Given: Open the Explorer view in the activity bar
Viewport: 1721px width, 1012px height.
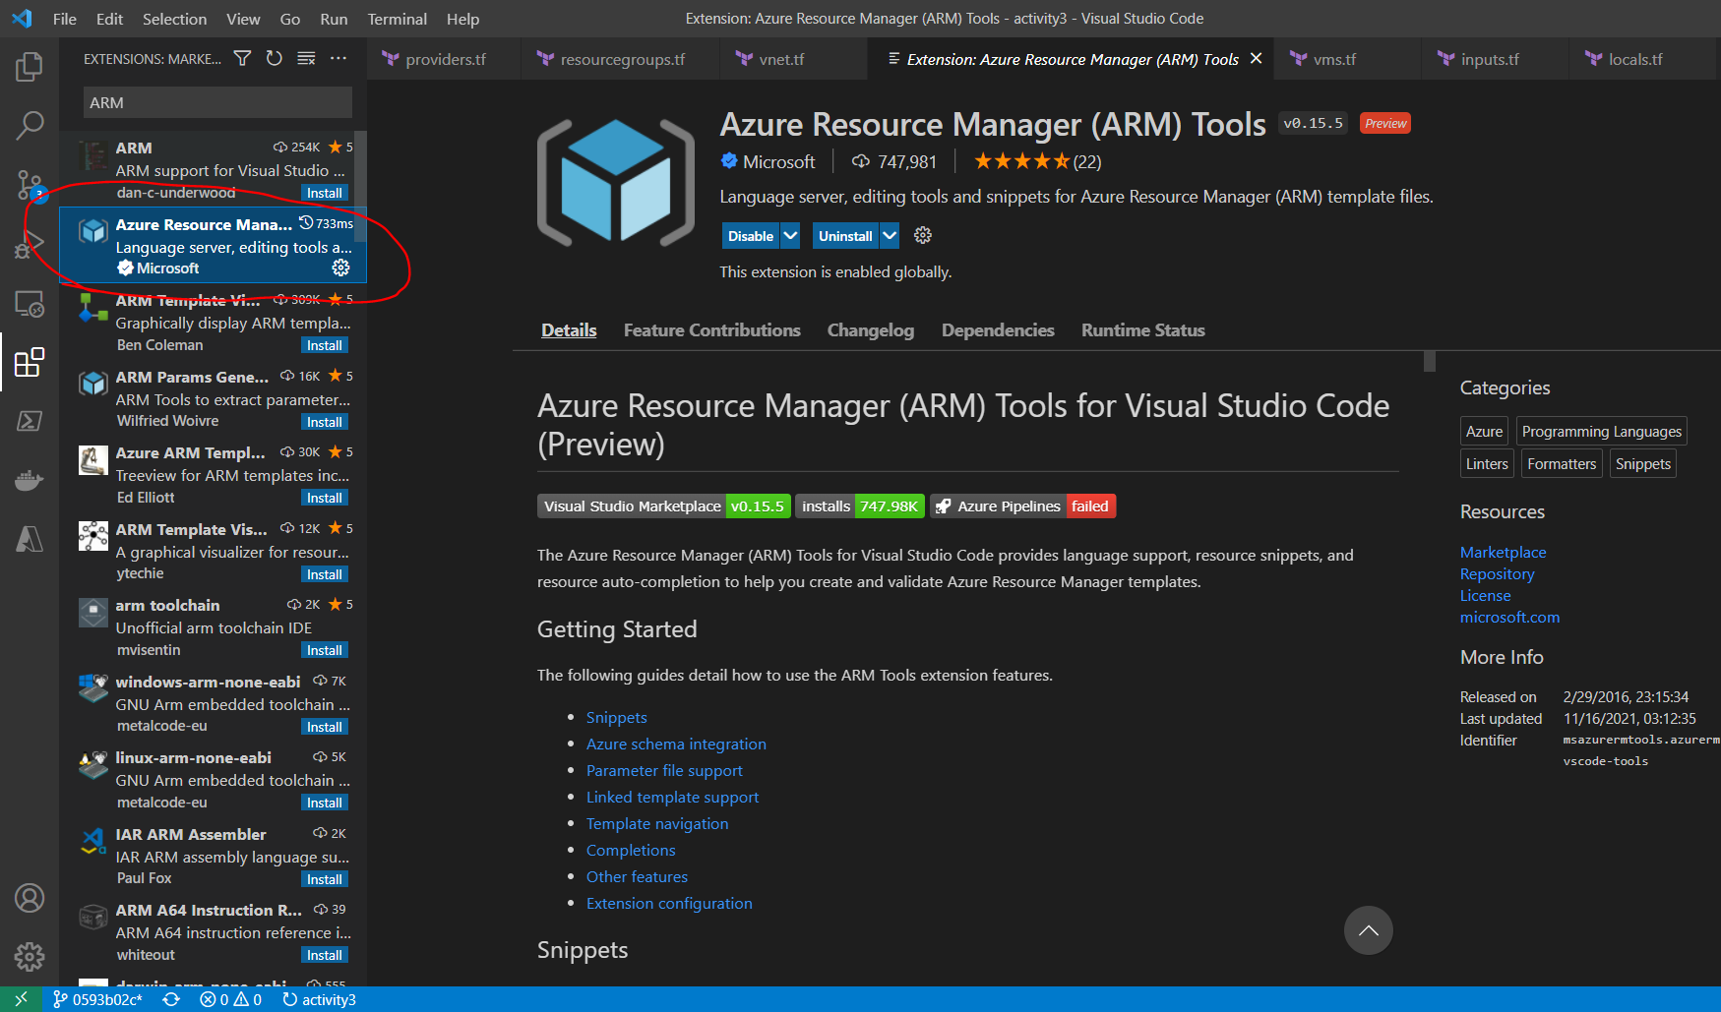Looking at the screenshot, I should (30, 66).
